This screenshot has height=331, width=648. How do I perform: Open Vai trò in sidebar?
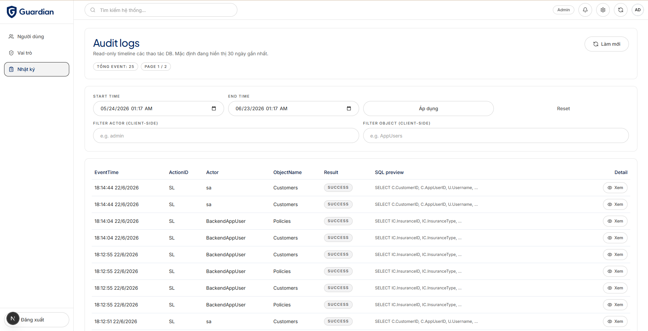pos(36,53)
